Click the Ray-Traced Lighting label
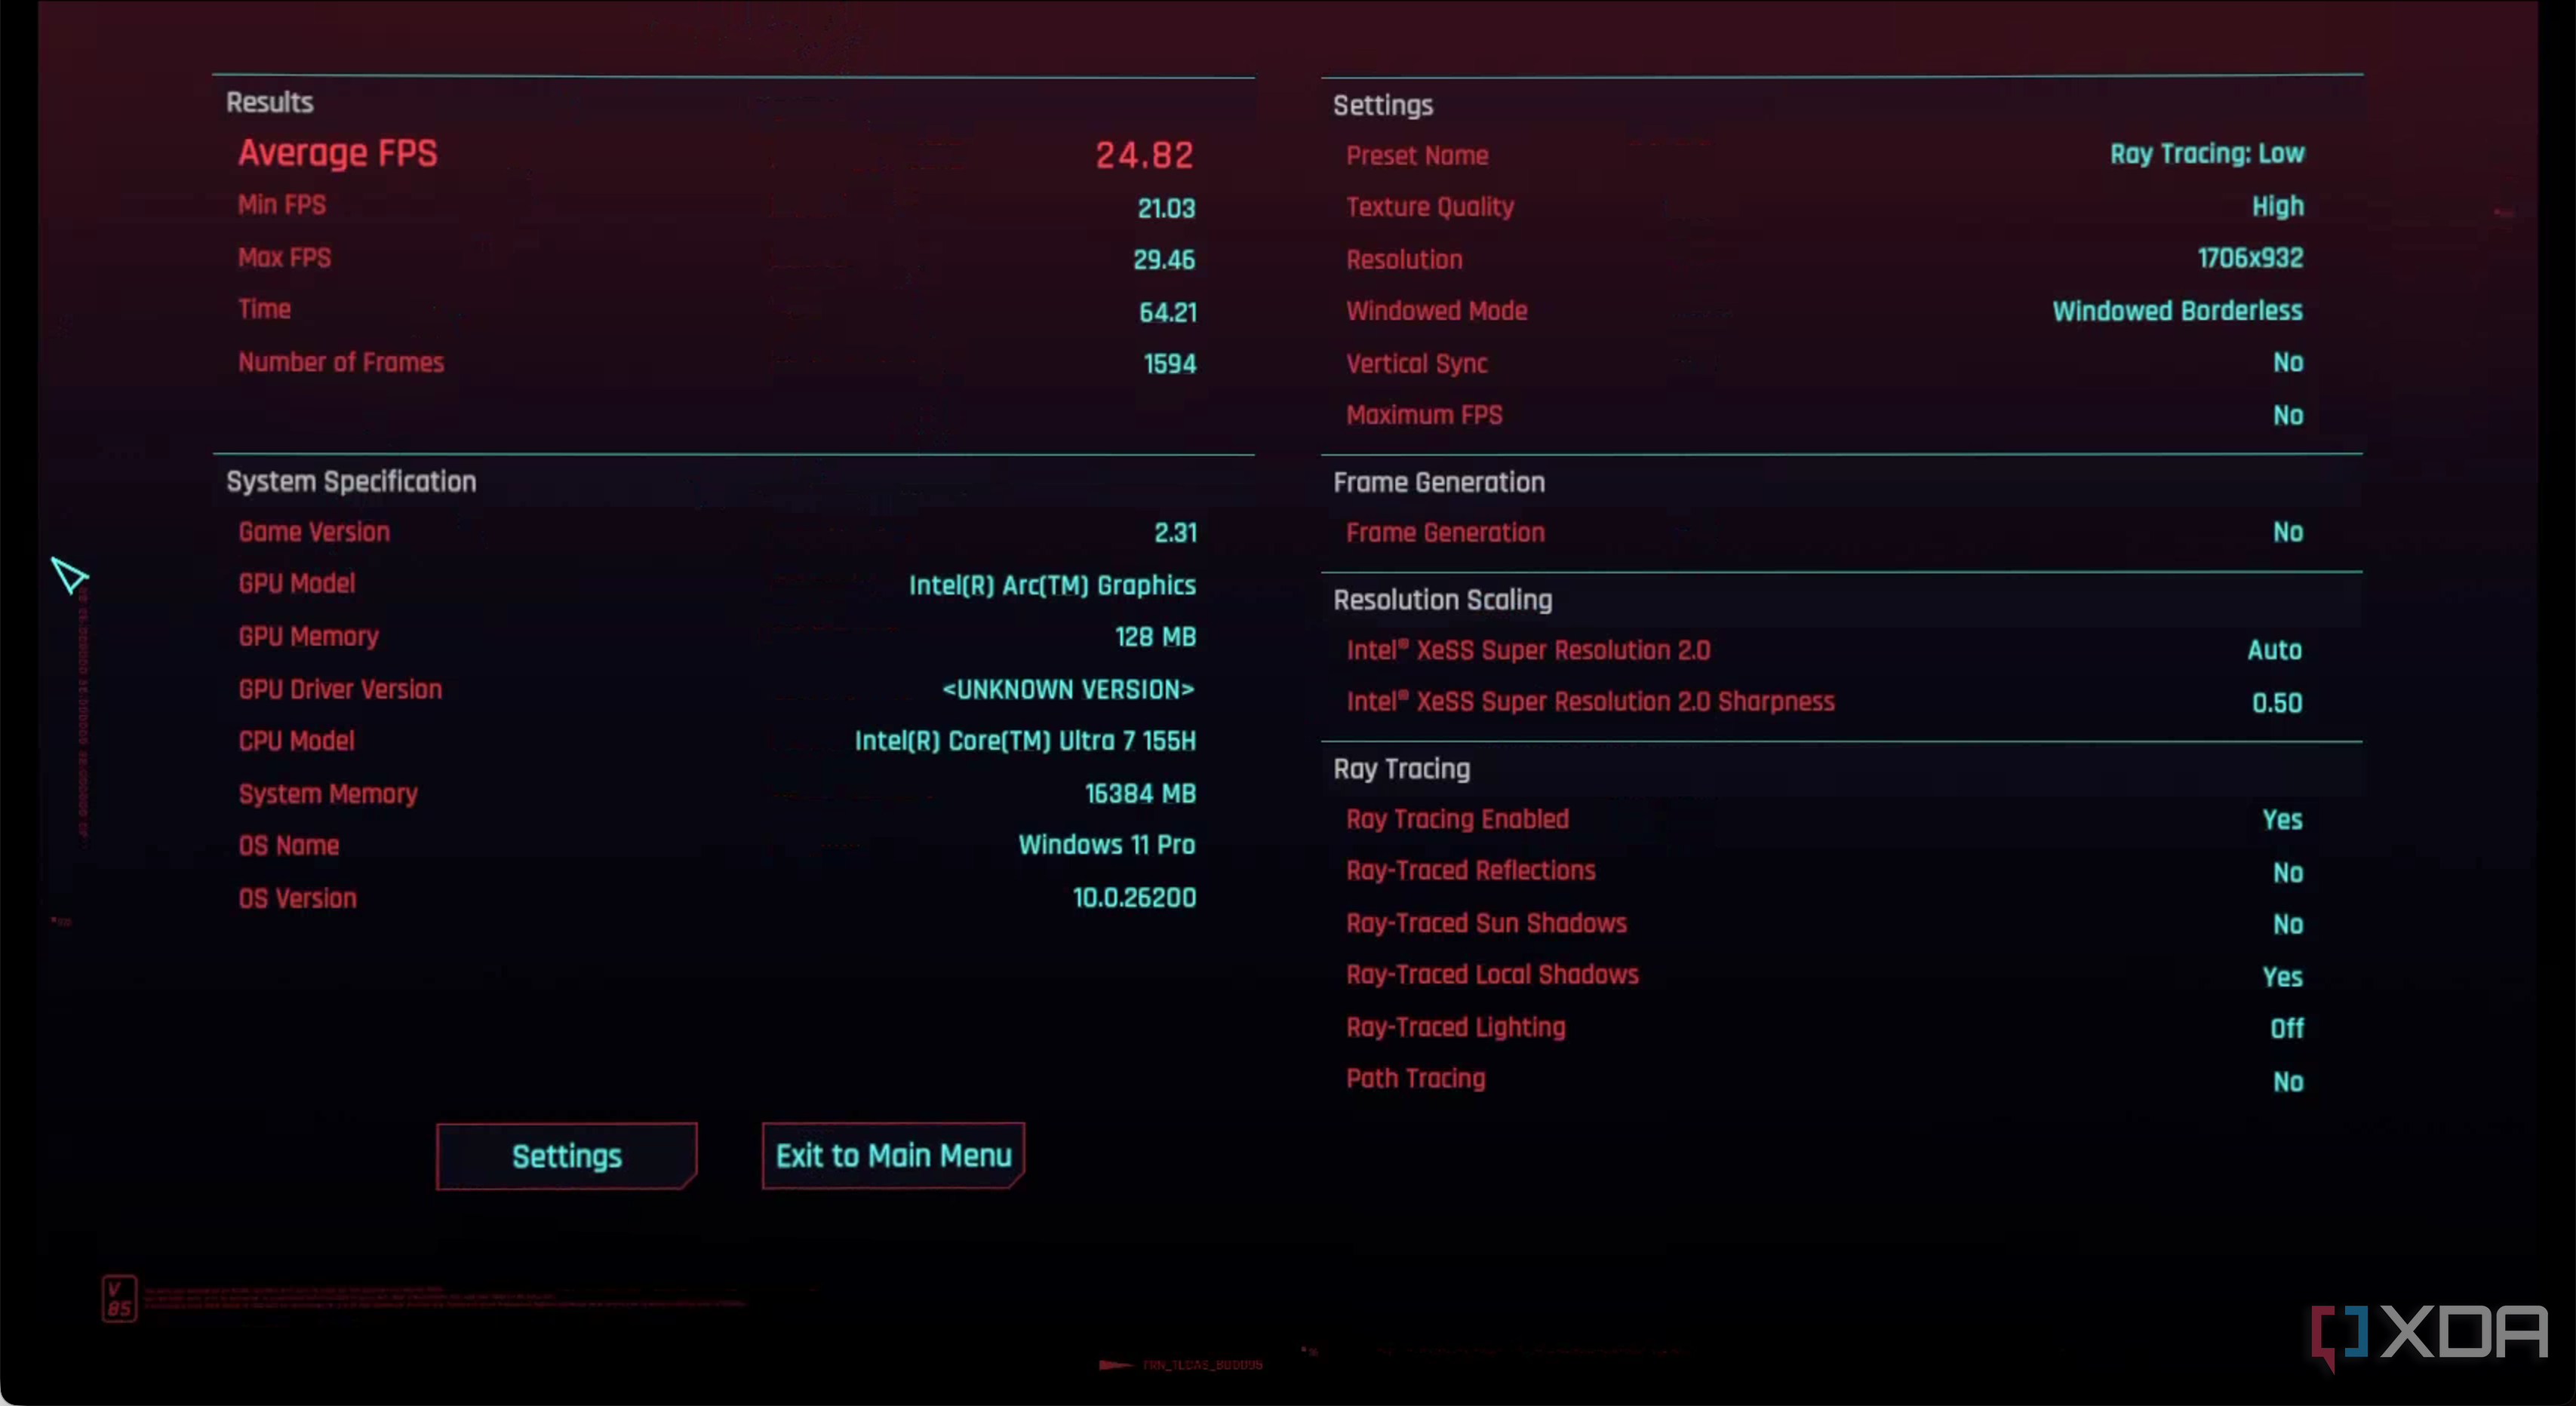 [x=1455, y=1027]
